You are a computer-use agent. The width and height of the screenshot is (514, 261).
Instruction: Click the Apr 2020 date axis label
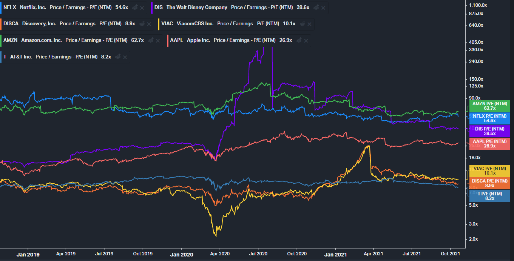pyautogui.click(x=219, y=254)
